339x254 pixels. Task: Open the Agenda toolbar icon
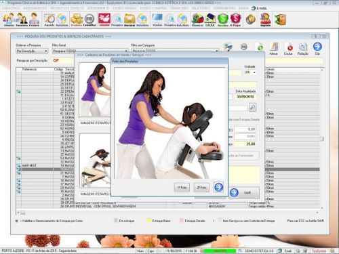point(49,20)
